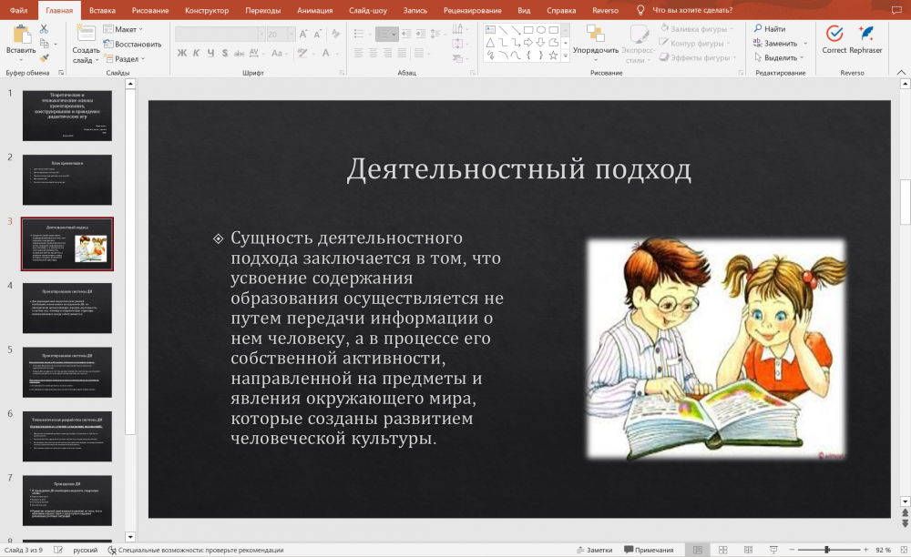Click the increase list level icon

click(421, 35)
